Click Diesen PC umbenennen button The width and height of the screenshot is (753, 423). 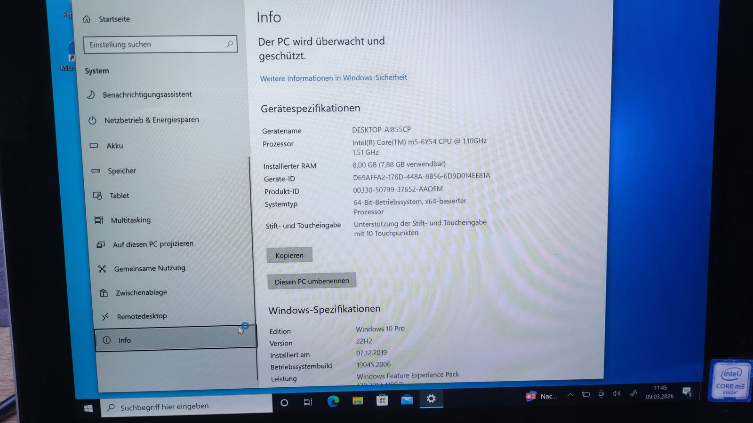pyautogui.click(x=312, y=281)
